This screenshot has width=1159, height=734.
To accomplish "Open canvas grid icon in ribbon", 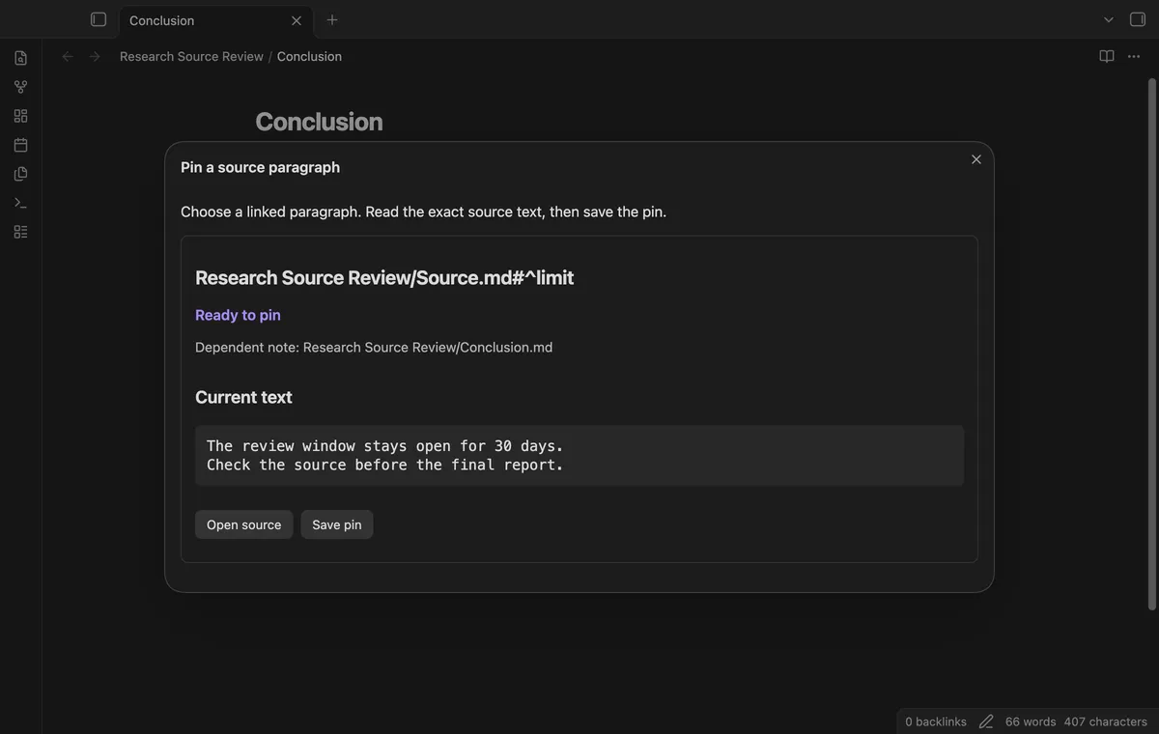I will tap(20, 116).
